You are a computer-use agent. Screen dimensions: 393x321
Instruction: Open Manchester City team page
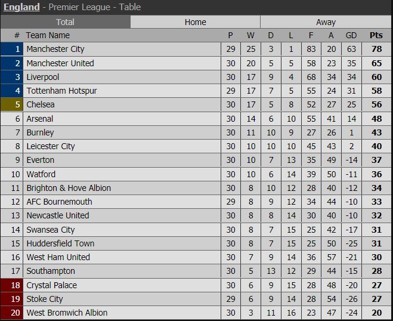tap(55, 49)
